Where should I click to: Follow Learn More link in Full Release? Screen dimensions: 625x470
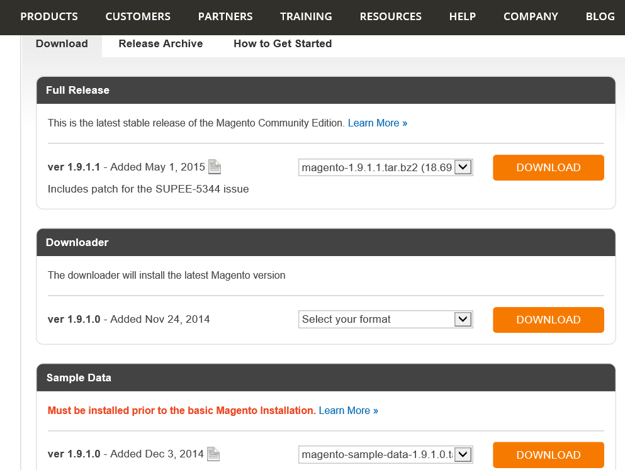(378, 123)
